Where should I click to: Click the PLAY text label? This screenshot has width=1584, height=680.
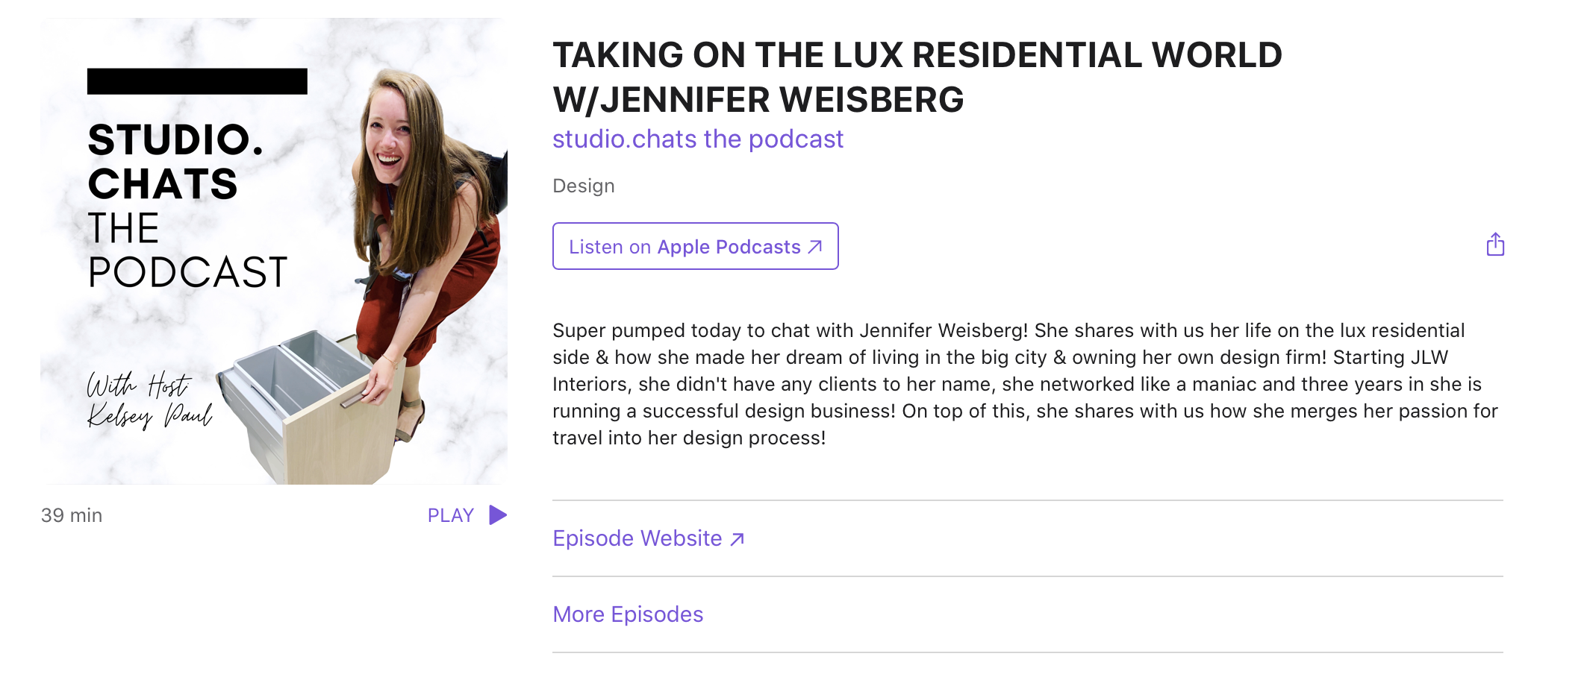(451, 515)
